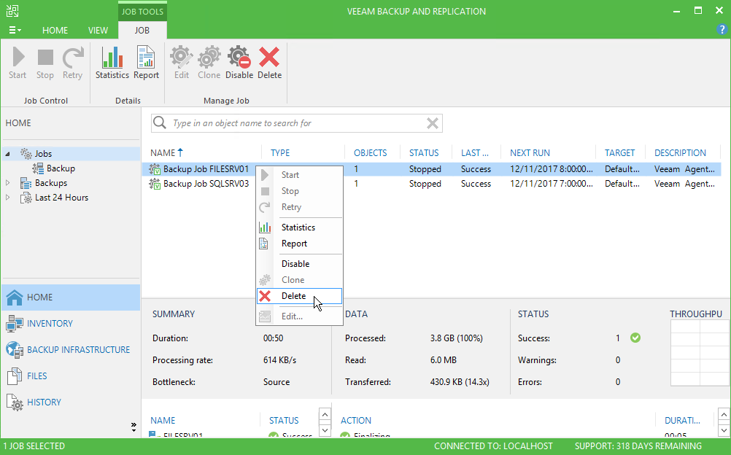The height and width of the screenshot is (455, 731).
Task: Select Last 24 Hours tree item
Action: pos(61,198)
